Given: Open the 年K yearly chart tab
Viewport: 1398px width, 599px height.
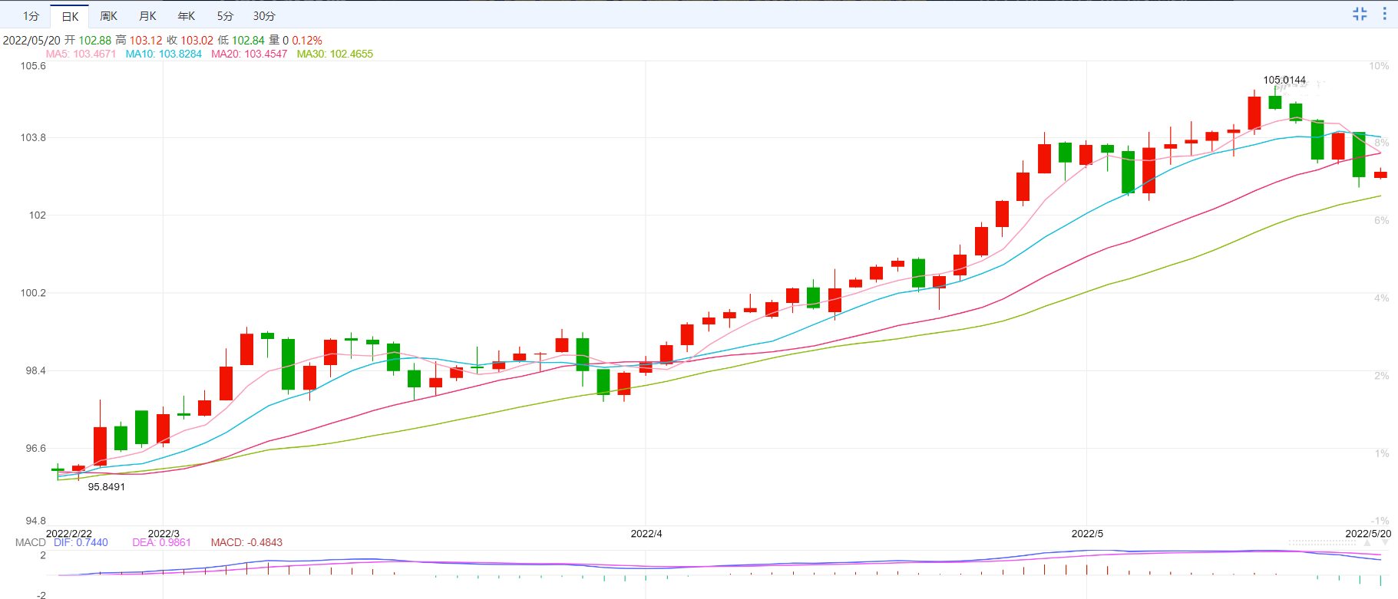Looking at the screenshot, I should point(186,16).
